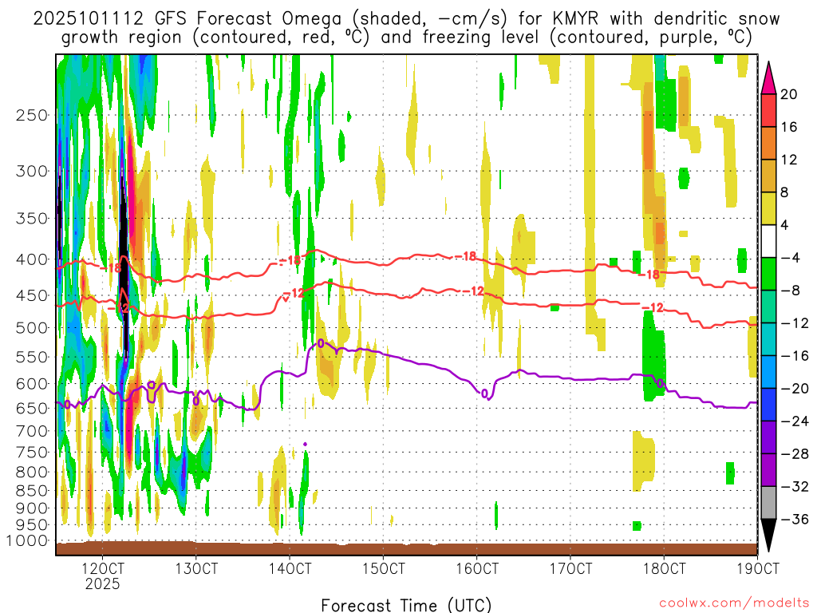Pick the orange 12 to 16 colorbar swatch

[768, 144]
